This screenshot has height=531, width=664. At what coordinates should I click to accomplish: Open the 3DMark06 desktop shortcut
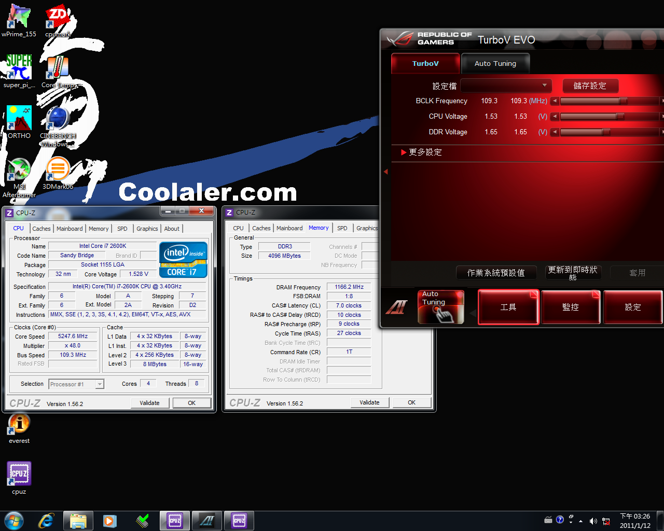coord(58,173)
